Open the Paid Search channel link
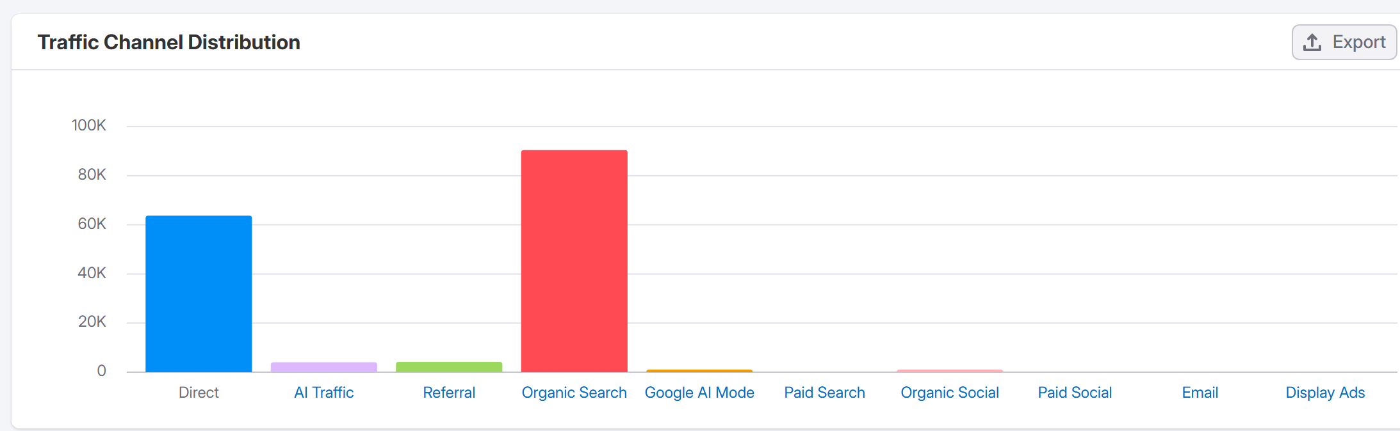 click(x=824, y=393)
